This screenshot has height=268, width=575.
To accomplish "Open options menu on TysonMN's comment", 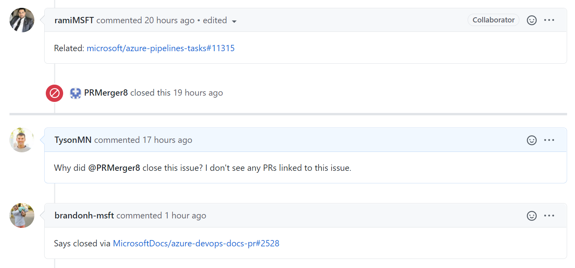I will [x=549, y=140].
